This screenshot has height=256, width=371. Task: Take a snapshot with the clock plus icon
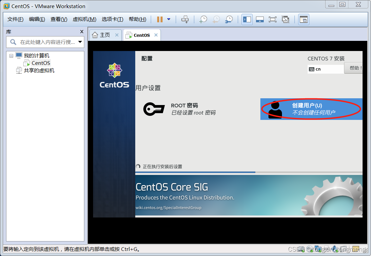[203, 19]
